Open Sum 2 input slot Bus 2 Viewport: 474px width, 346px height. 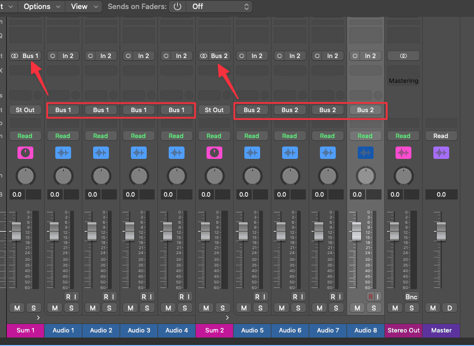point(214,56)
